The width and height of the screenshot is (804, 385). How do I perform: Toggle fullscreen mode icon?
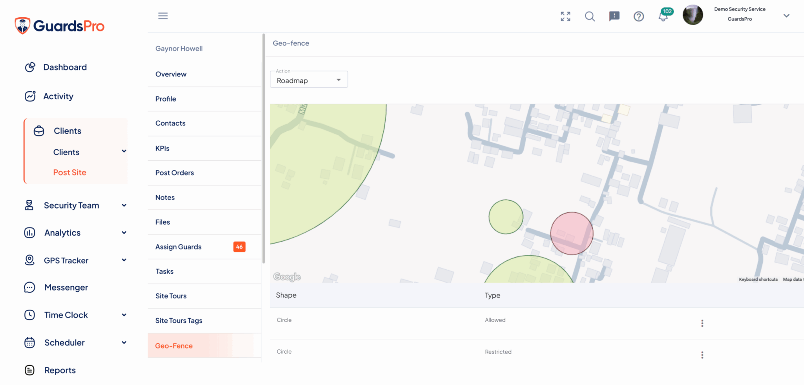click(565, 16)
